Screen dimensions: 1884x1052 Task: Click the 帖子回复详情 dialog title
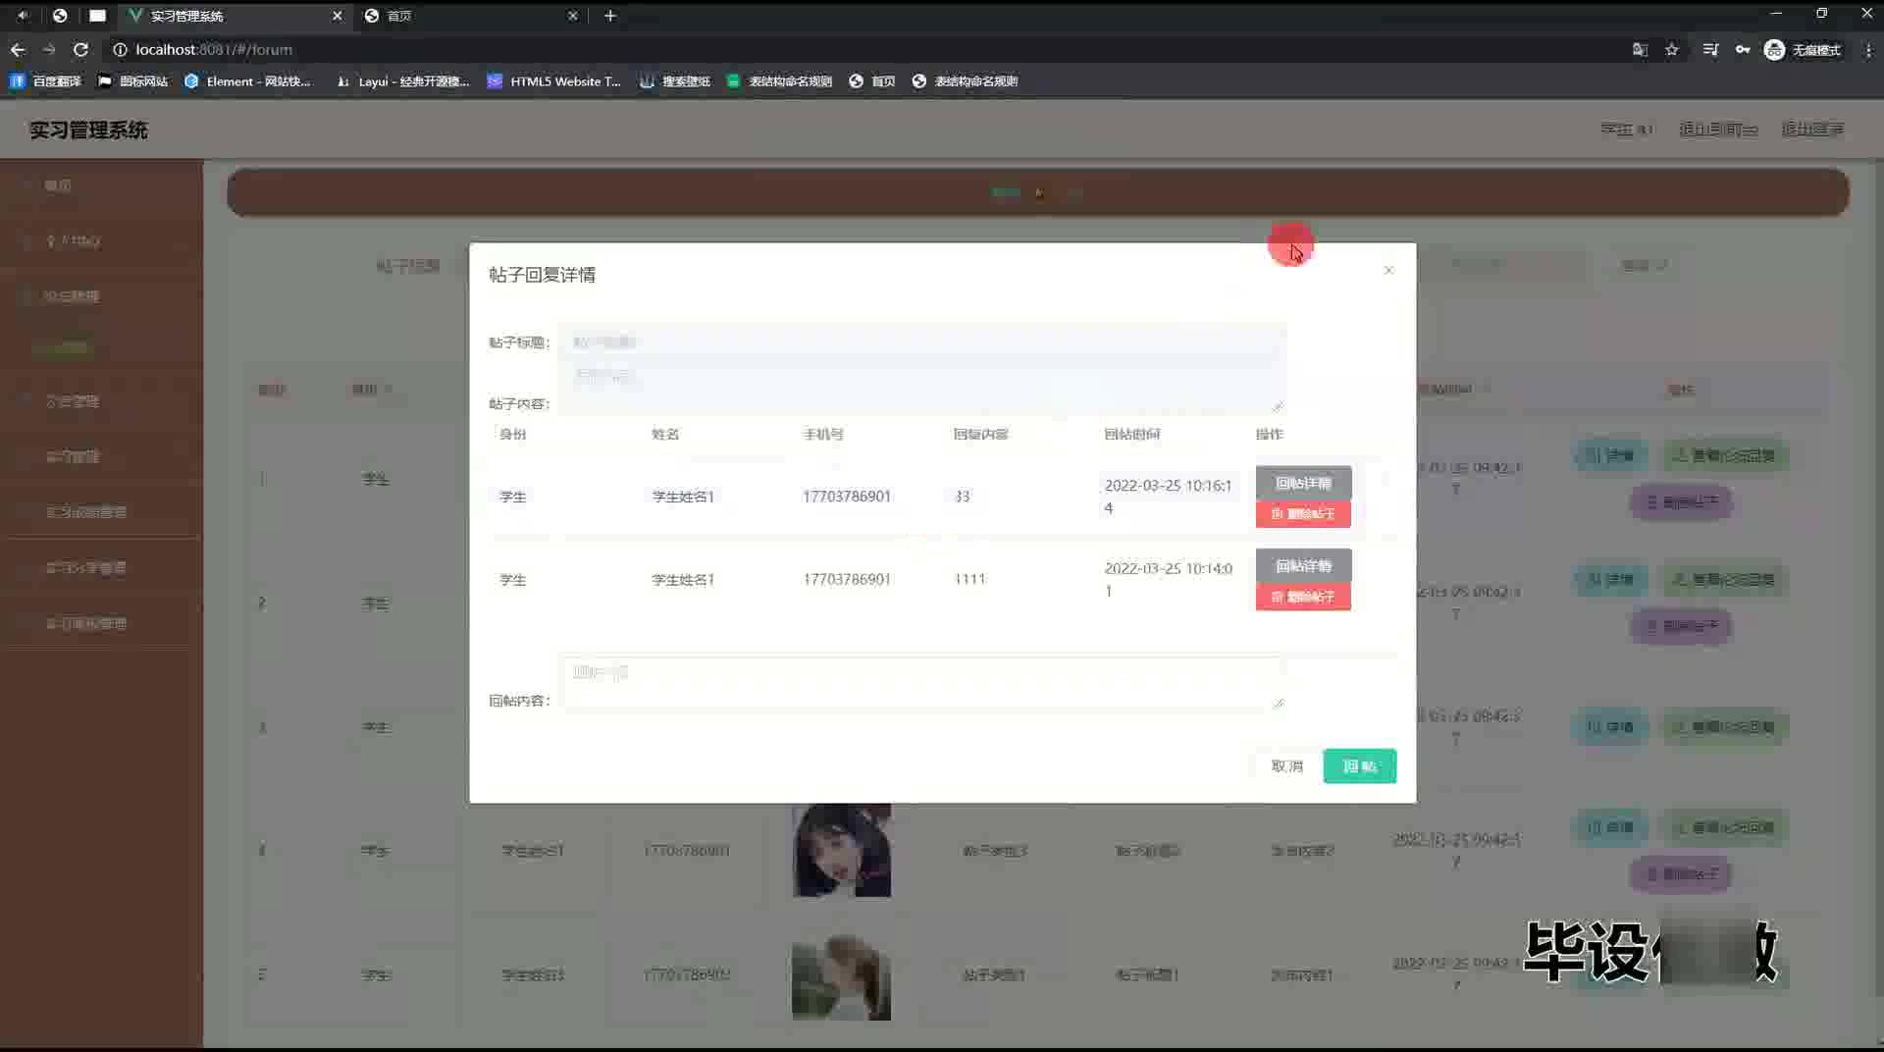click(x=543, y=275)
